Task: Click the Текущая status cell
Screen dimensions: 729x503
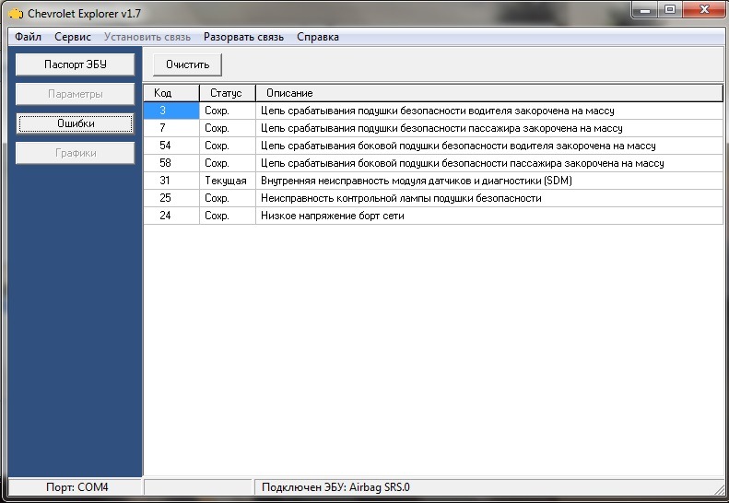Action: coord(228,181)
